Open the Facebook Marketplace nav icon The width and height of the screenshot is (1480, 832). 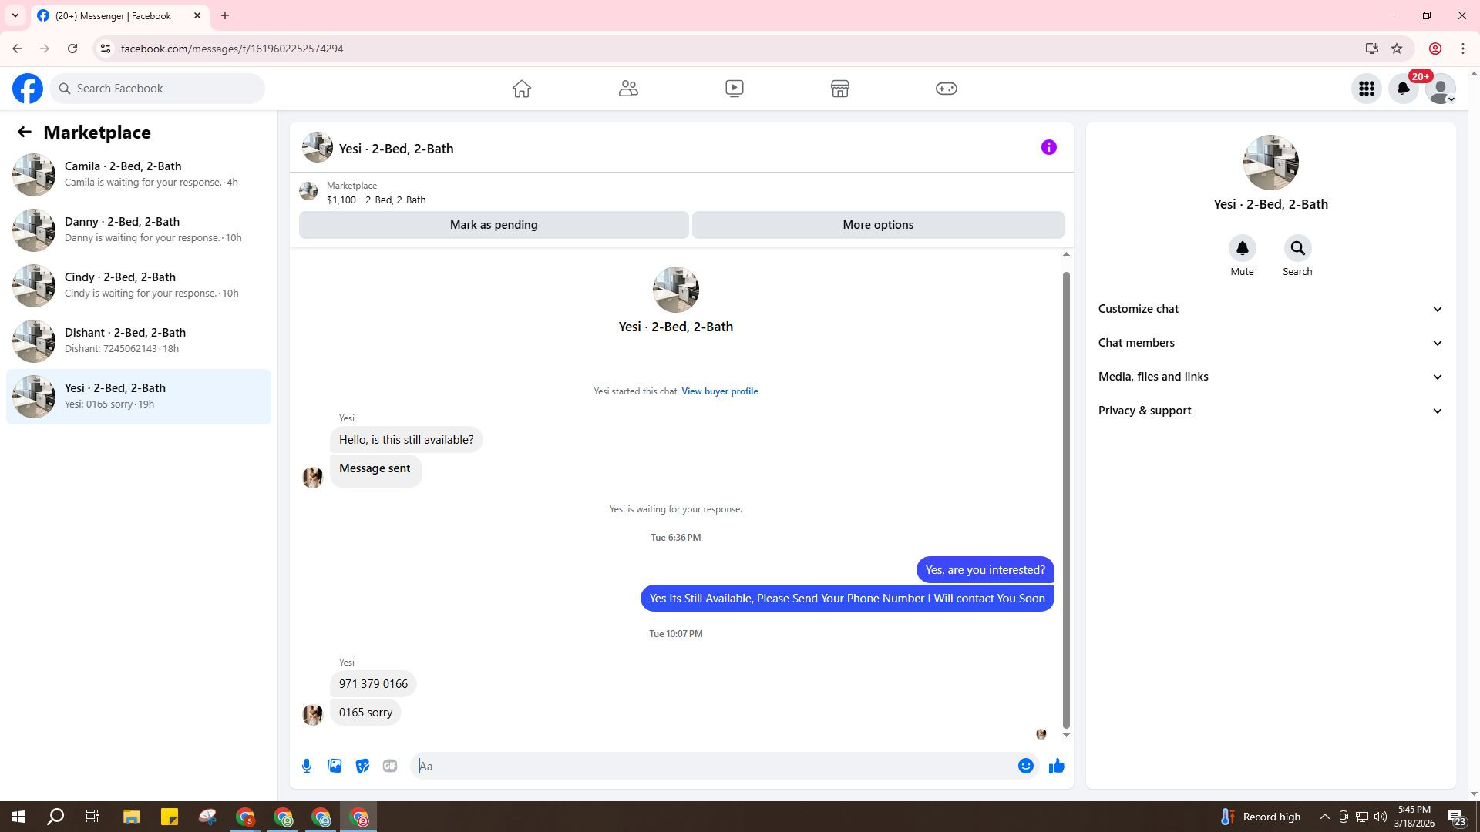pos(839,89)
